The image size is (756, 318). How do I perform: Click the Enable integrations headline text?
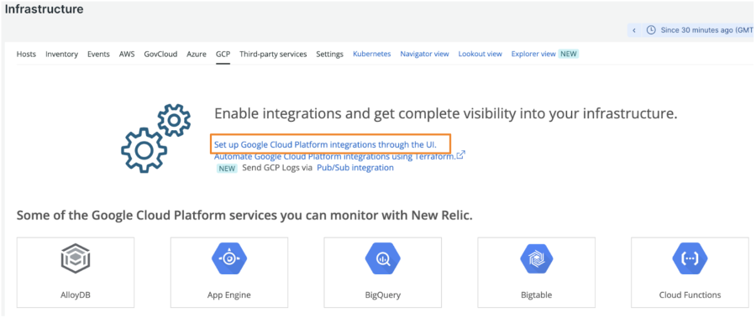[446, 114]
